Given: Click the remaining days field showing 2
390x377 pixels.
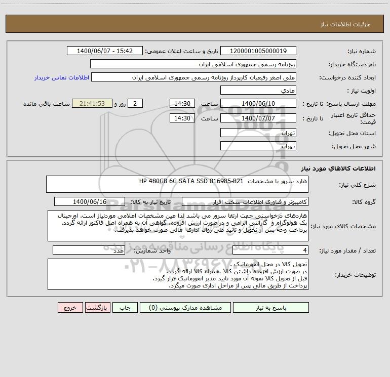Looking at the screenshot, I should (135, 103).
